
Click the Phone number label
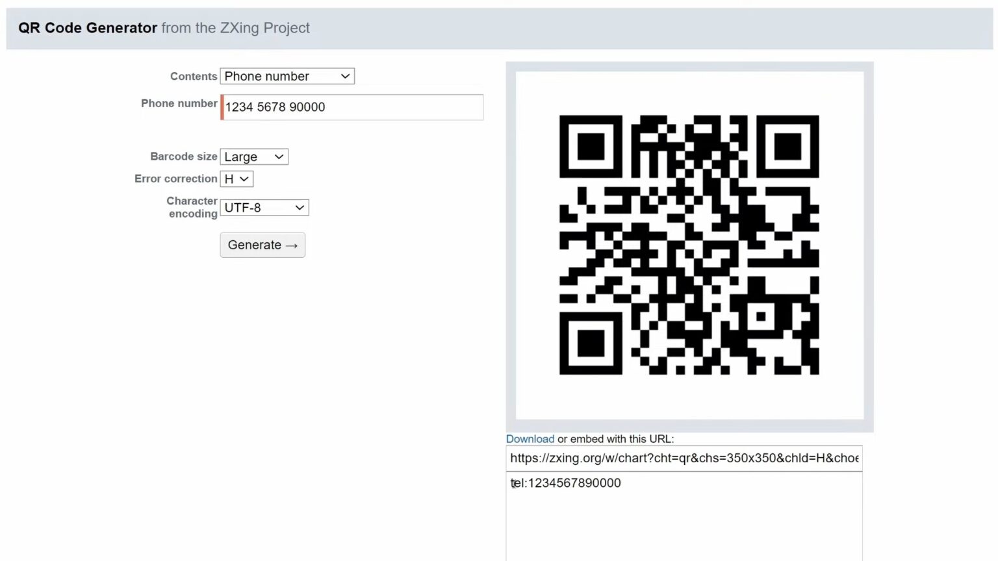coord(179,103)
